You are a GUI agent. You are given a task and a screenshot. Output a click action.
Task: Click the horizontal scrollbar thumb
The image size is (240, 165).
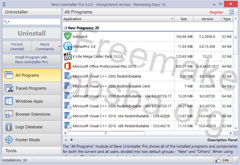coord(106,133)
